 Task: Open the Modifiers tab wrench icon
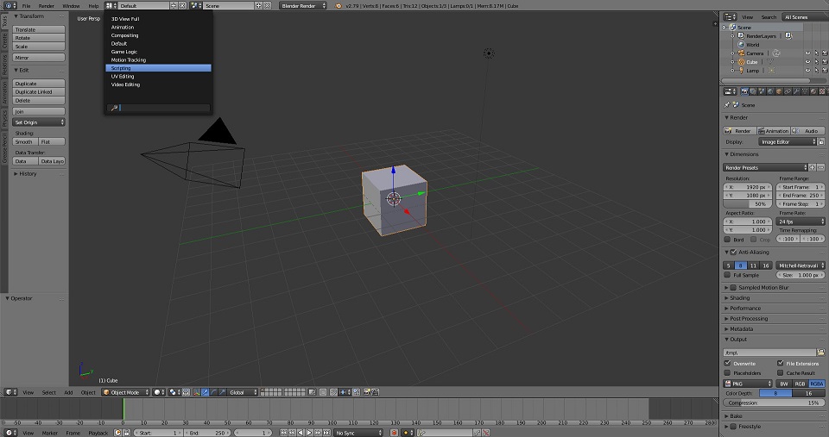click(x=796, y=91)
